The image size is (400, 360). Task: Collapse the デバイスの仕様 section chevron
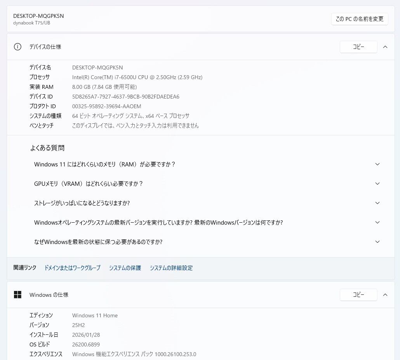(x=385, y=47)
